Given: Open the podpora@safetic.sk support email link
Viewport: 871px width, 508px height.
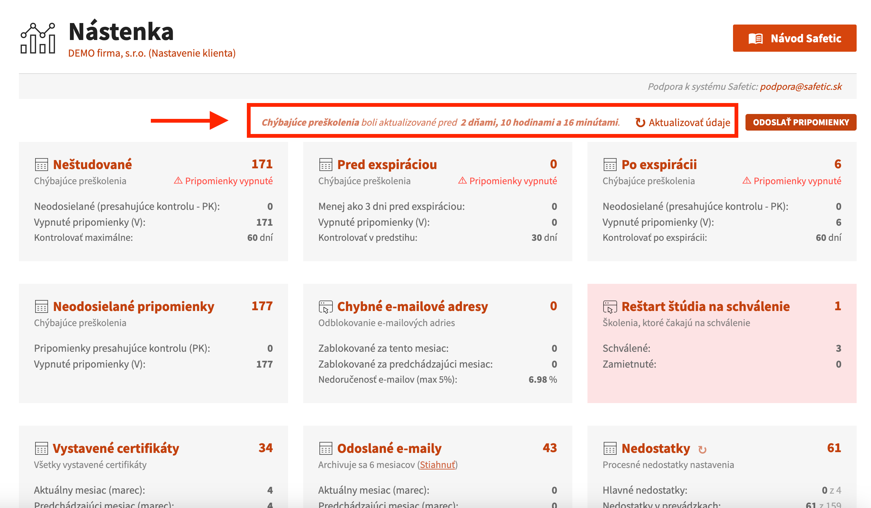Looking at the screenshot, I should point(801,86).
